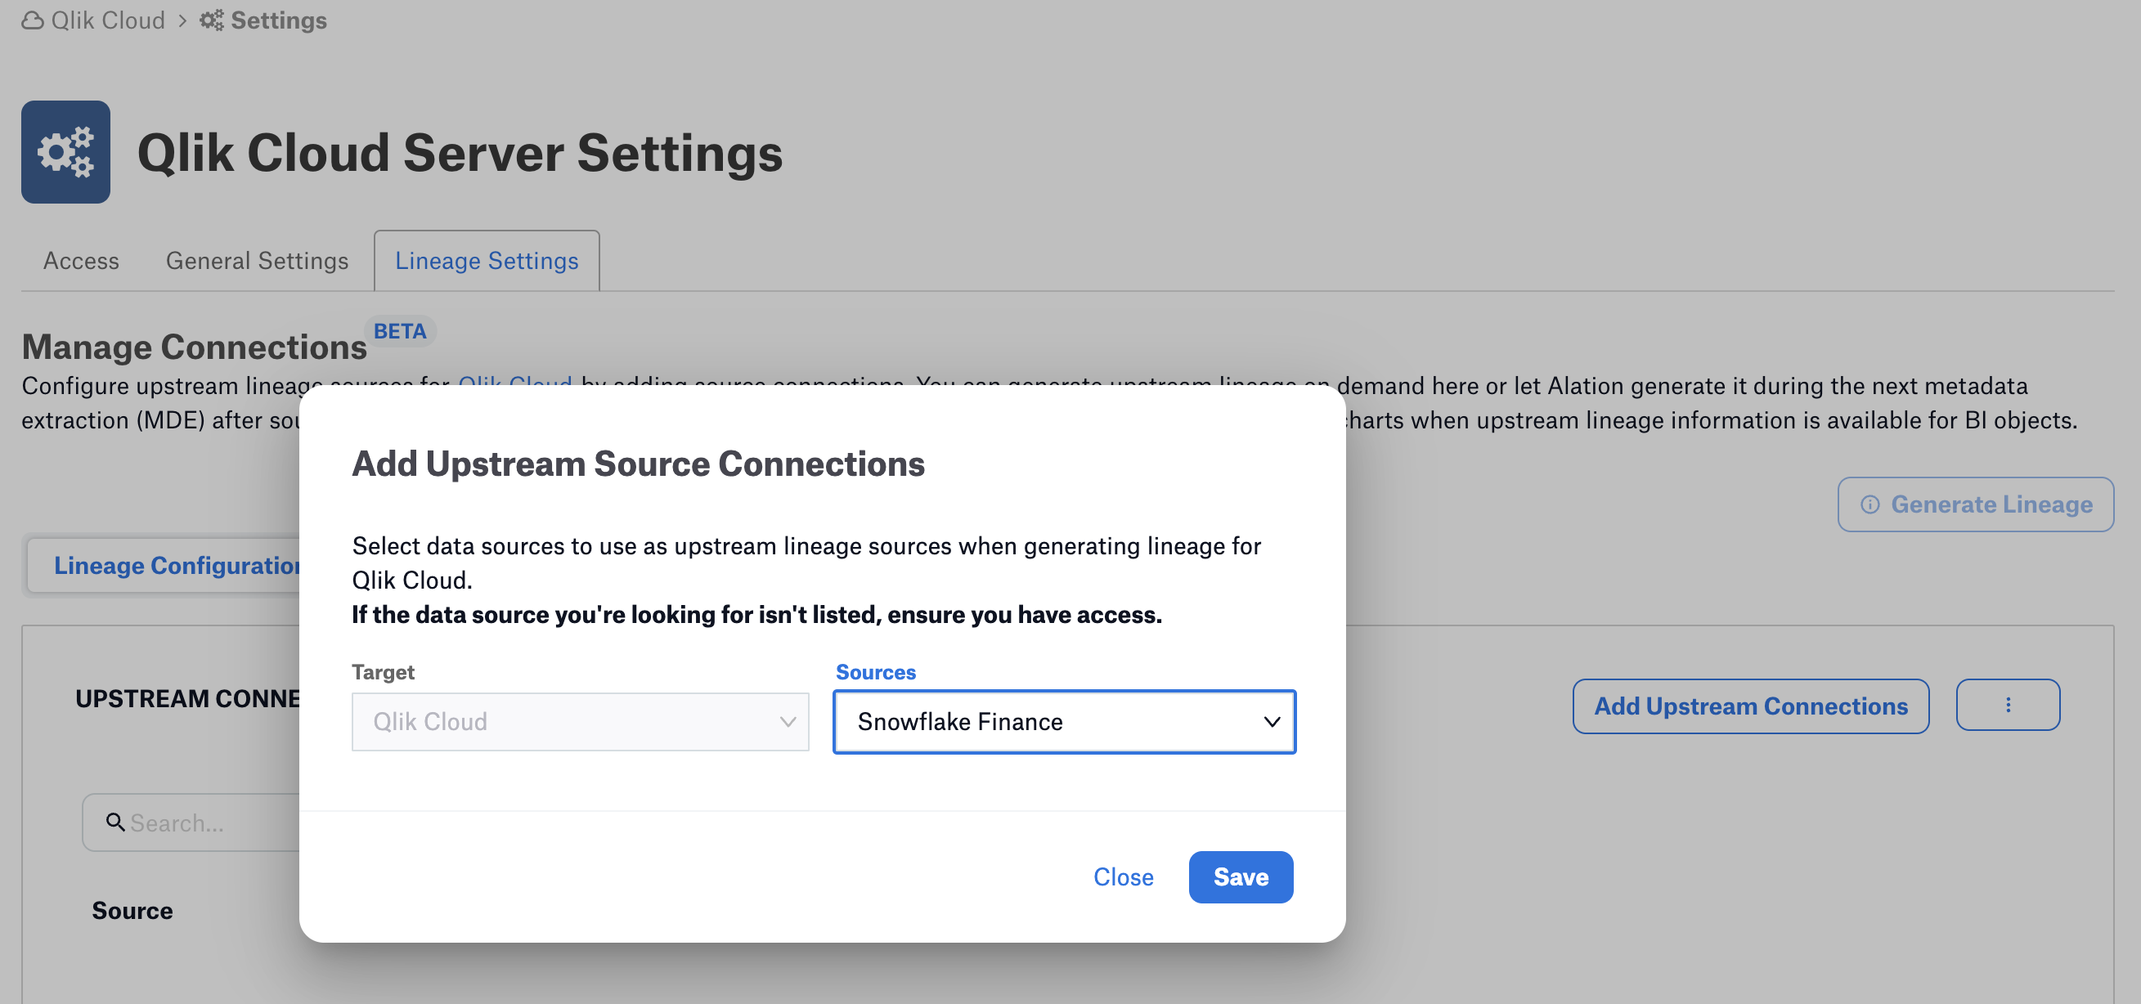Click the Add Upstream Source Connections title
This screenshot has height=1004, width=2141.
click(638, 463)
